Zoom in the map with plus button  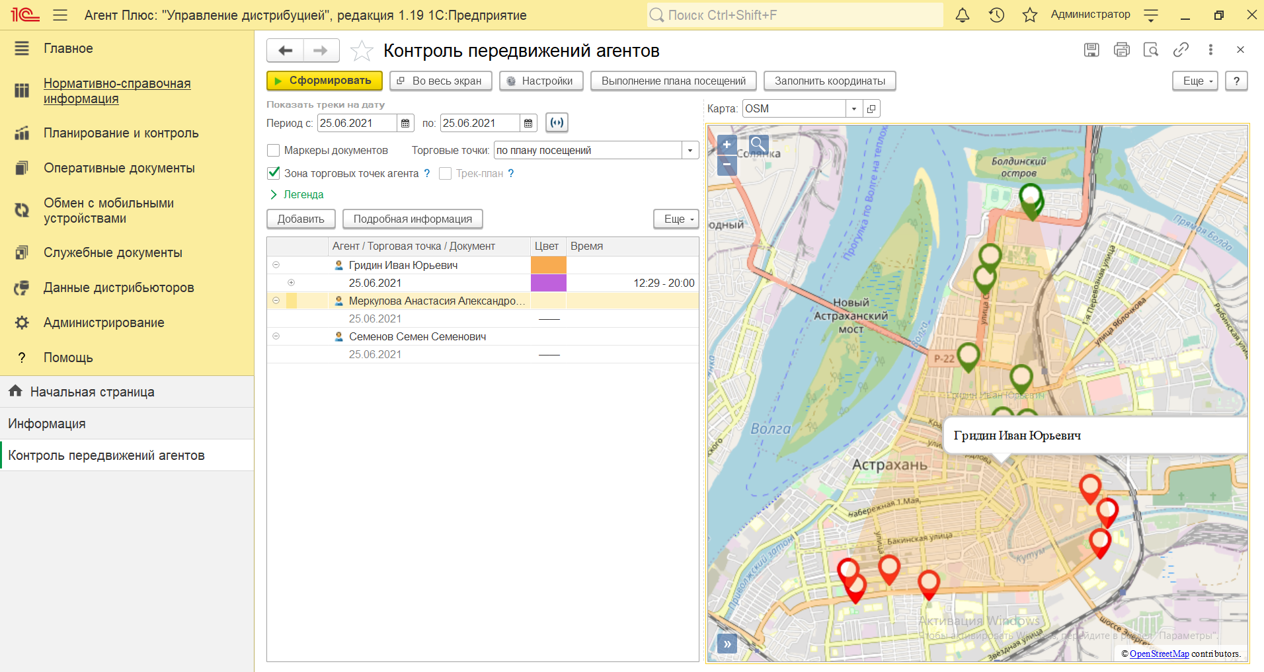pyautogui.click(x=727, y=145)
